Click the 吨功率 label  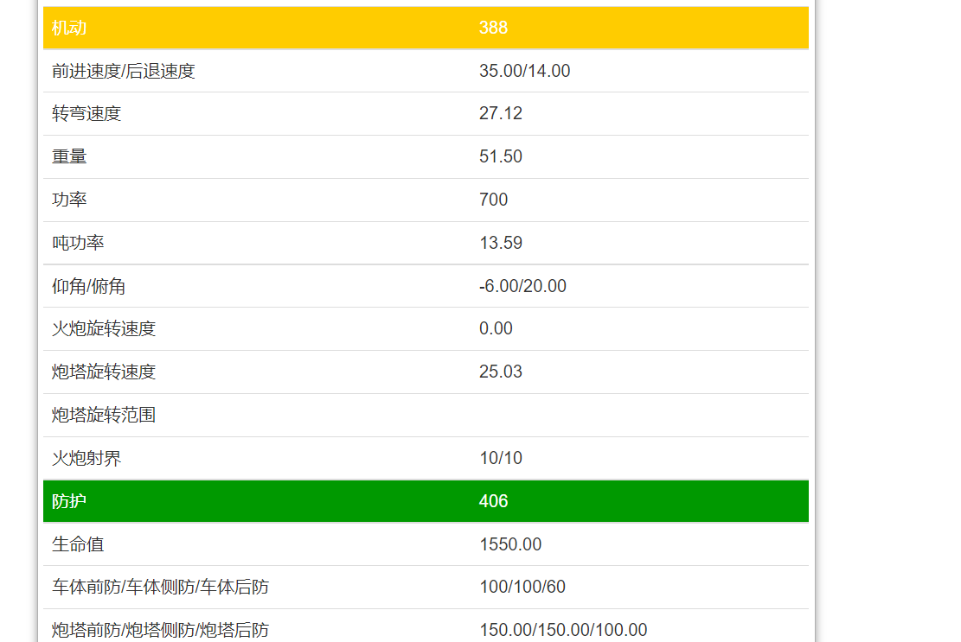tap(78, 243)
